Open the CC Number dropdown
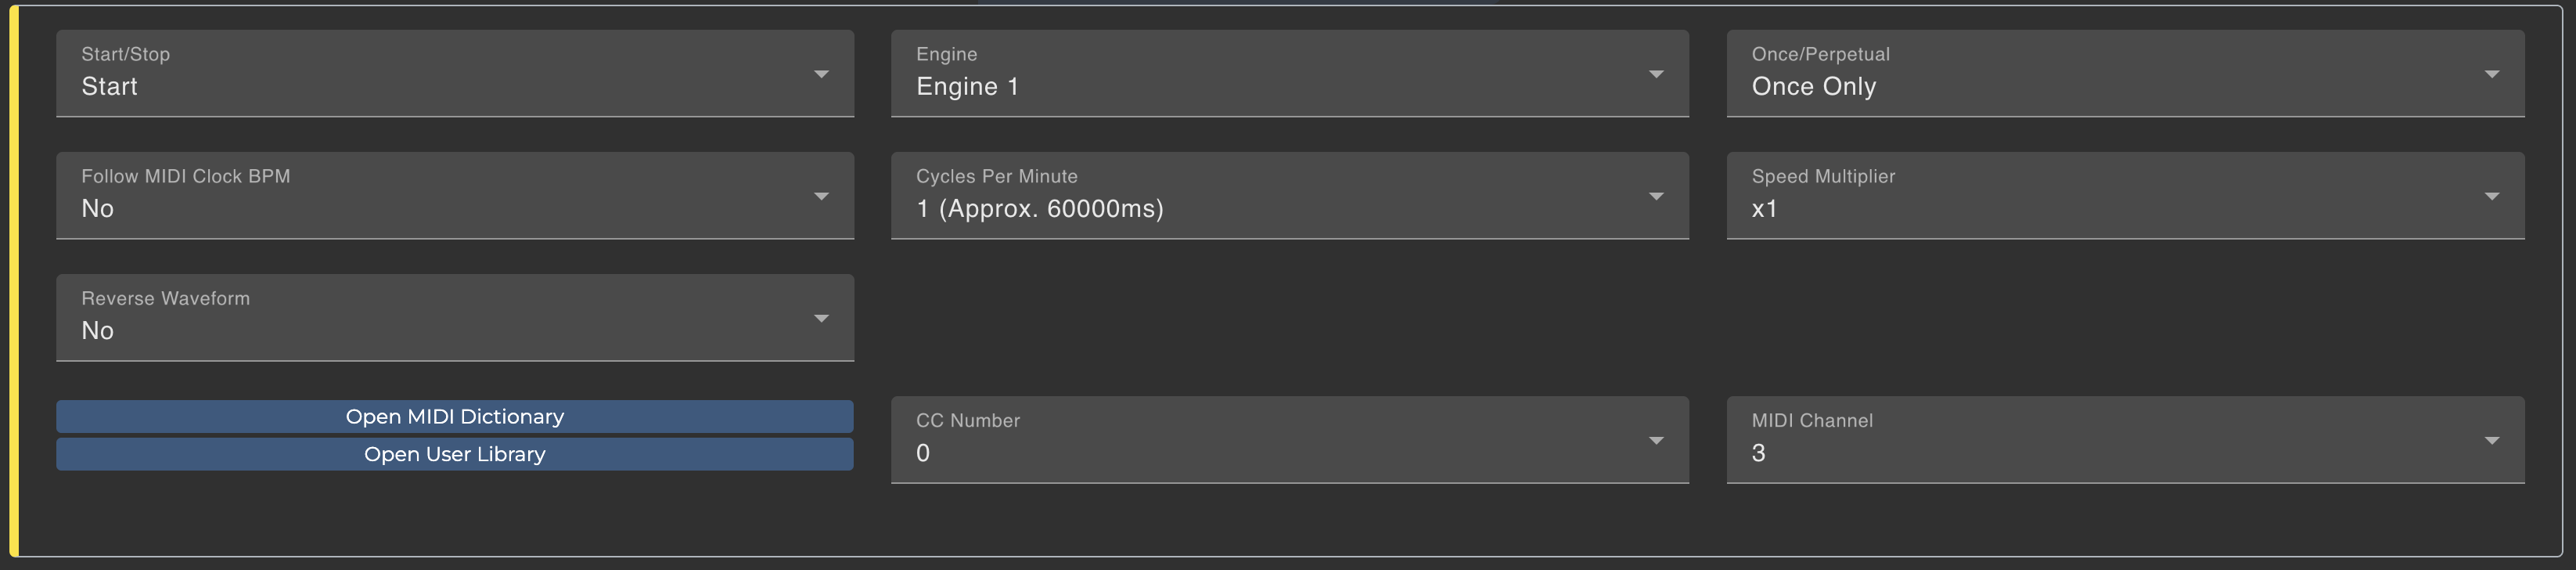The width and height of the screenshot is (2576, 570). pos(1289,440)
